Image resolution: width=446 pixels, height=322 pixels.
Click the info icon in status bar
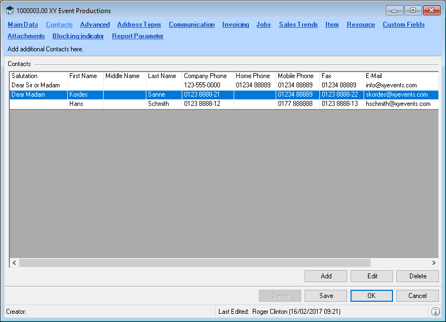click(435, 312)
